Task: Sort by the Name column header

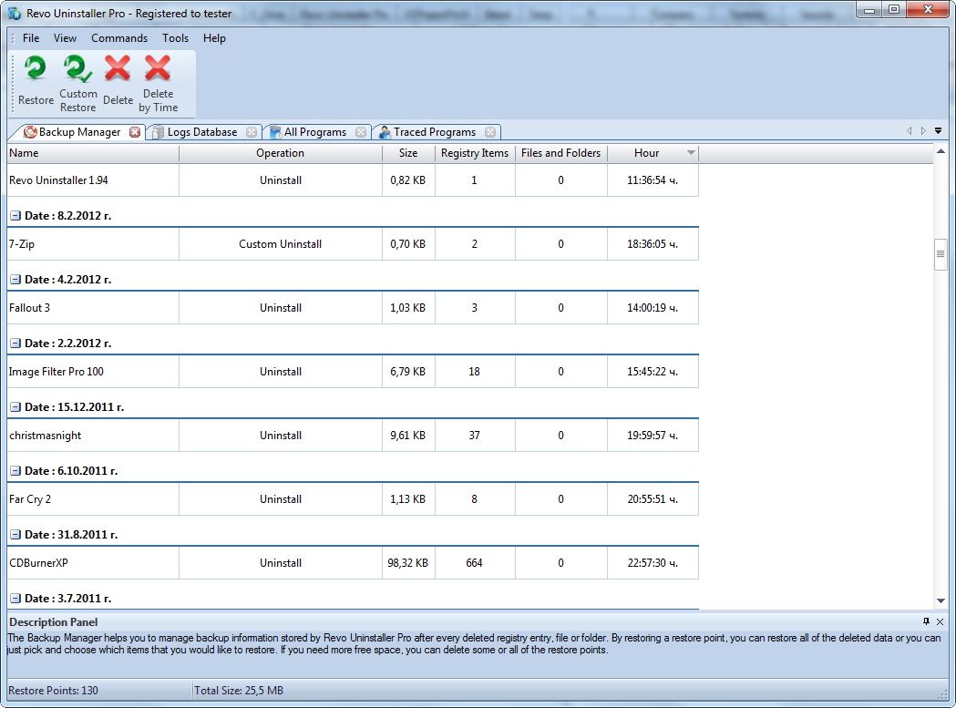Action: (x=93, y=153)
